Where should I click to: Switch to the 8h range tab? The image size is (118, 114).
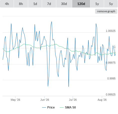pyautogui.click(x=21, y=4)
